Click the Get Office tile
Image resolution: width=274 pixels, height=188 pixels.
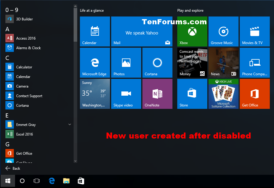pos(254,94)
